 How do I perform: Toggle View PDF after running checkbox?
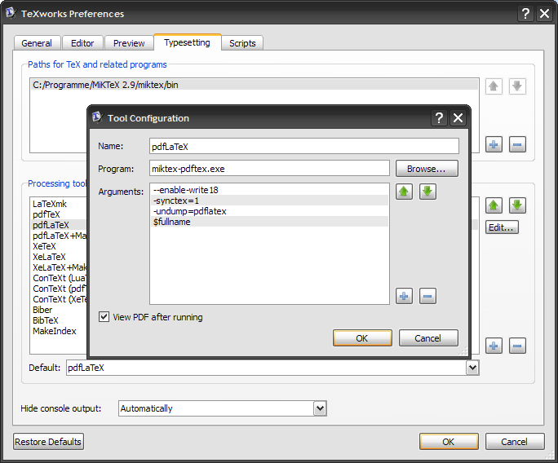tap(104, 316)
